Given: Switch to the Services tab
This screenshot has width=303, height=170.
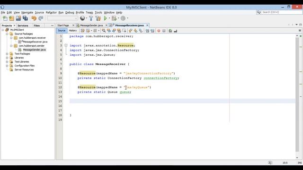Looking at the screenshot, I should (23, 25).
